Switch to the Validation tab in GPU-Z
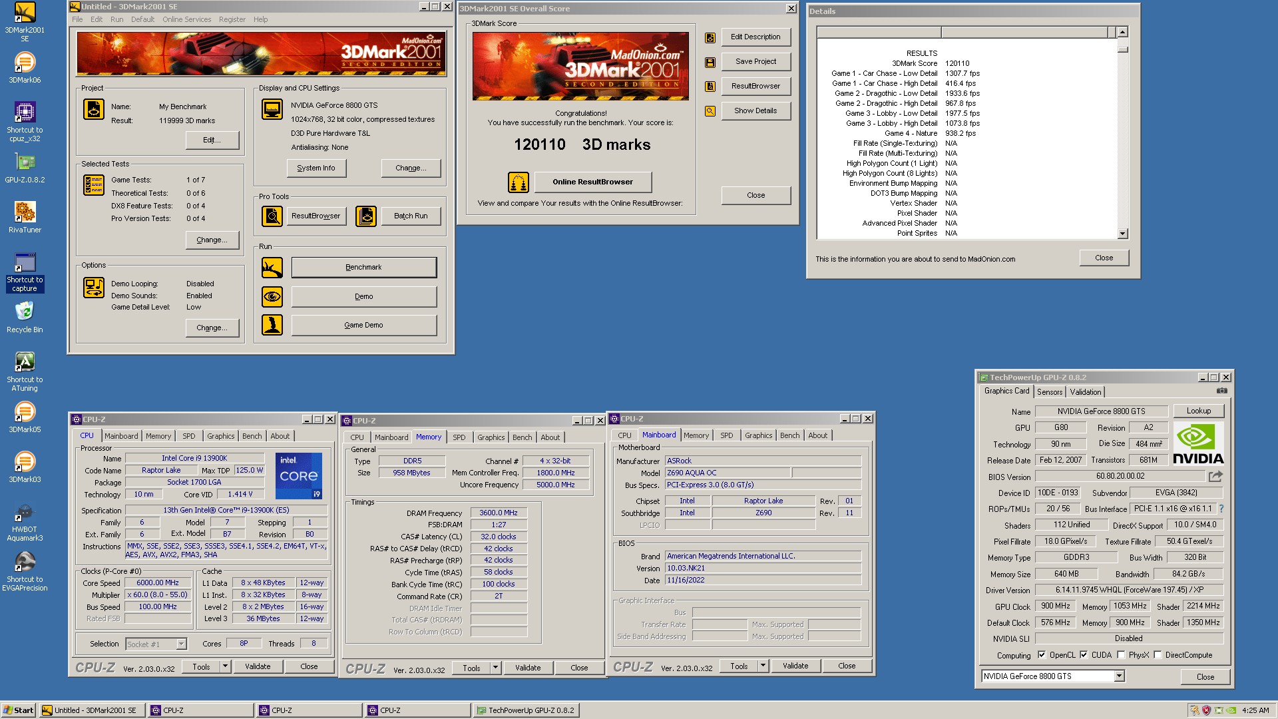This screenshot has width=1278, height=719. point(1086,392)
